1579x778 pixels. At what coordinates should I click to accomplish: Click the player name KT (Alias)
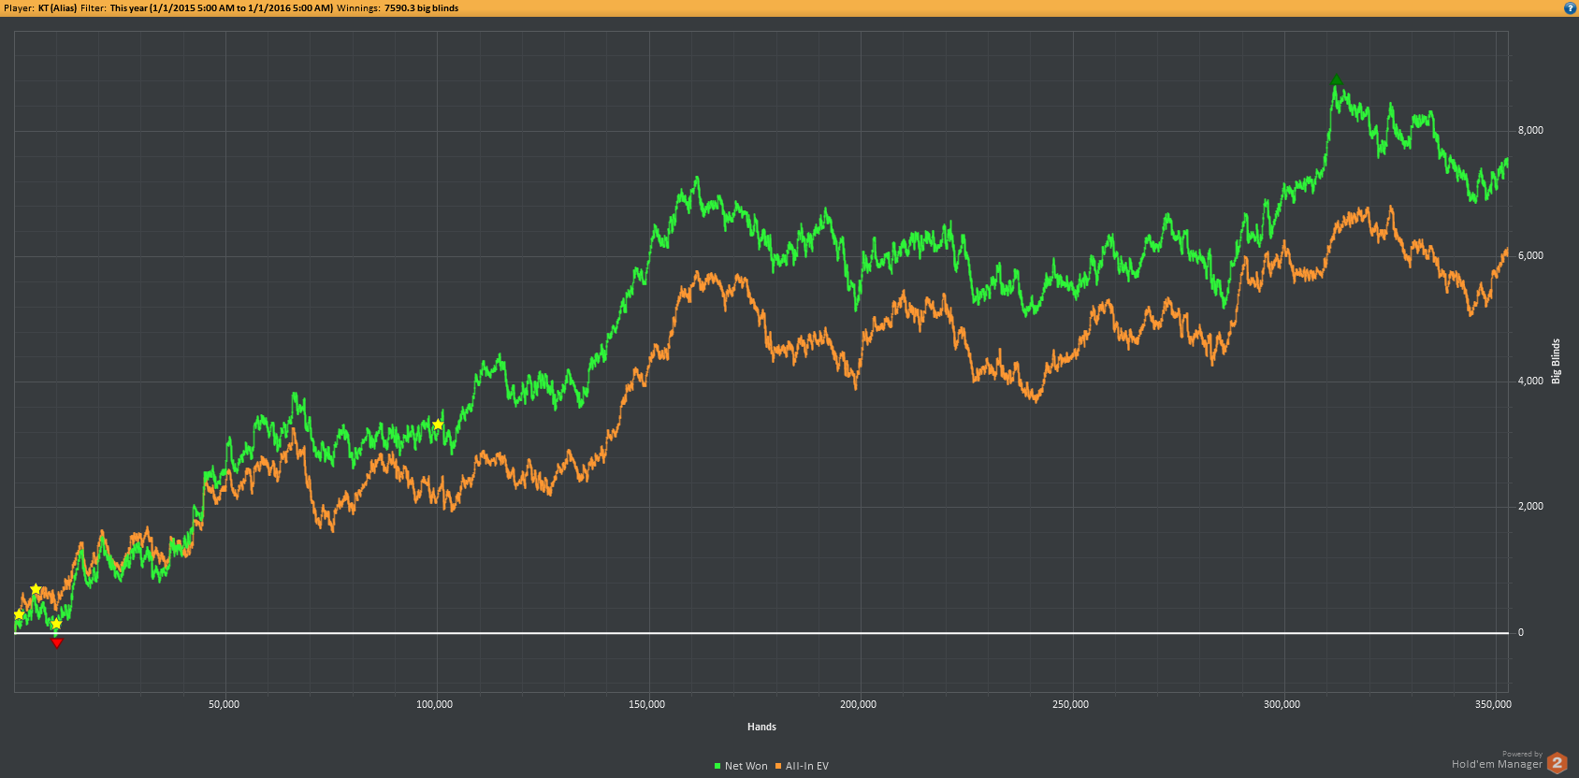tap(57, 7)
